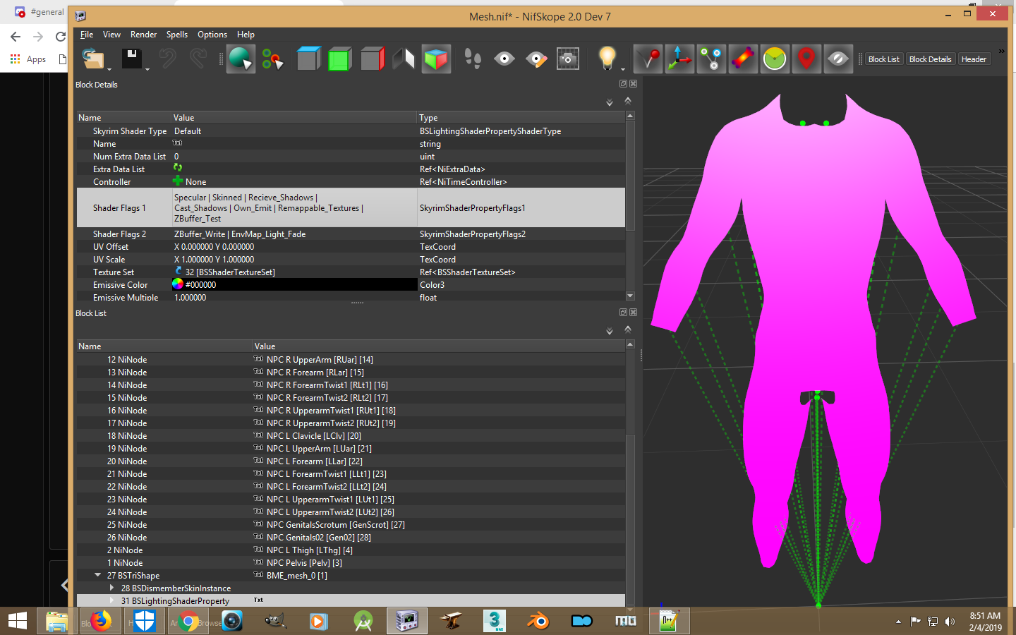Screen dimensions: 1016x635
Task: Toggle the XYZ axes display
Action: [x=679, y=59]
